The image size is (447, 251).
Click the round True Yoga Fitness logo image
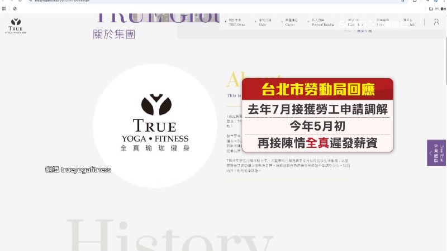click(155, 126)
